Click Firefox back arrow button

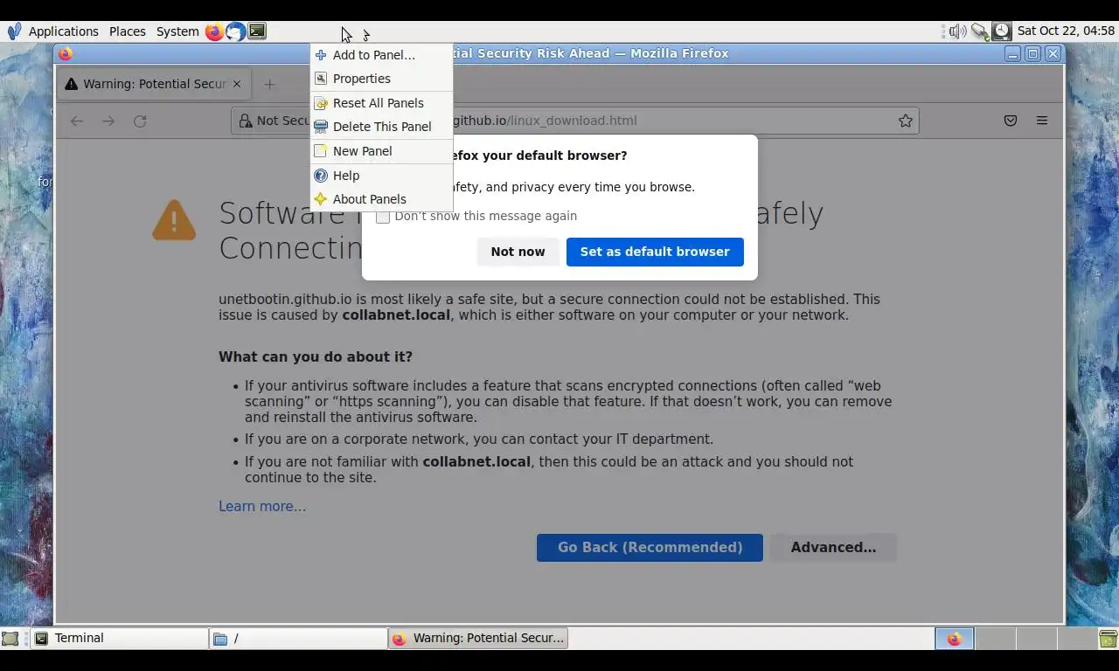[77, 121]
